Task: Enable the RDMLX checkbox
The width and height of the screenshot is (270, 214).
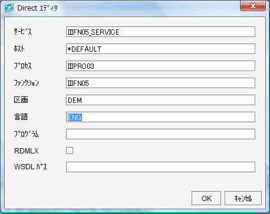Action: tap(70, 151)
